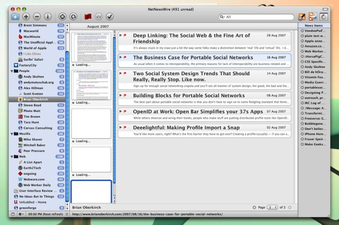Select the Mitchell Baker feed
Screen dimensions: 339x225
tap(37, 145)
